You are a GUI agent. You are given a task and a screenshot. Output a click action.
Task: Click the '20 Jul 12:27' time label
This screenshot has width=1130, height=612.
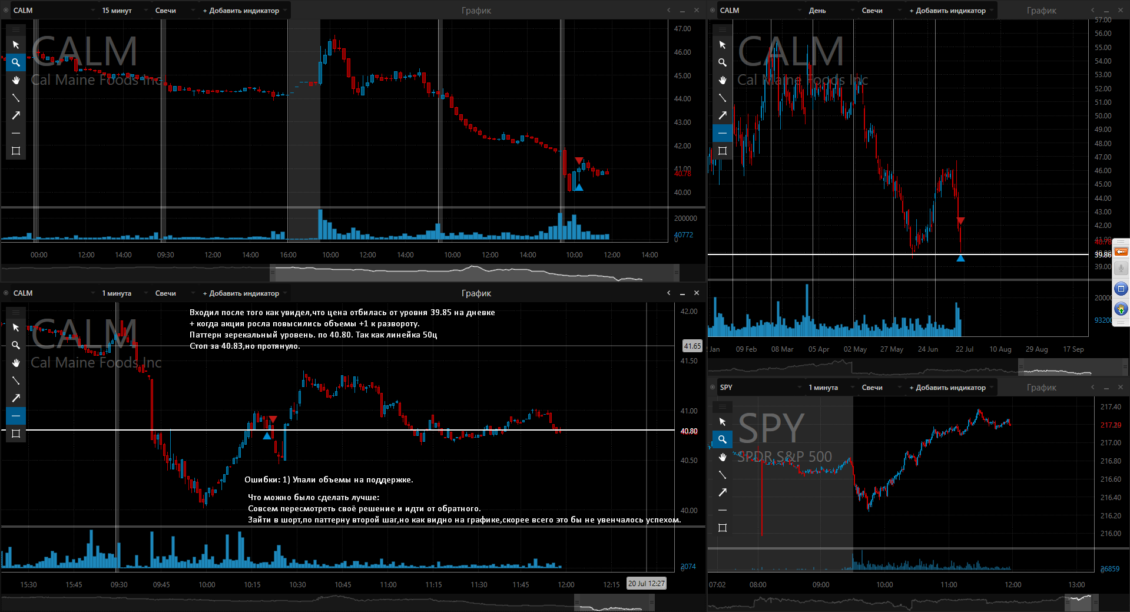646,583
